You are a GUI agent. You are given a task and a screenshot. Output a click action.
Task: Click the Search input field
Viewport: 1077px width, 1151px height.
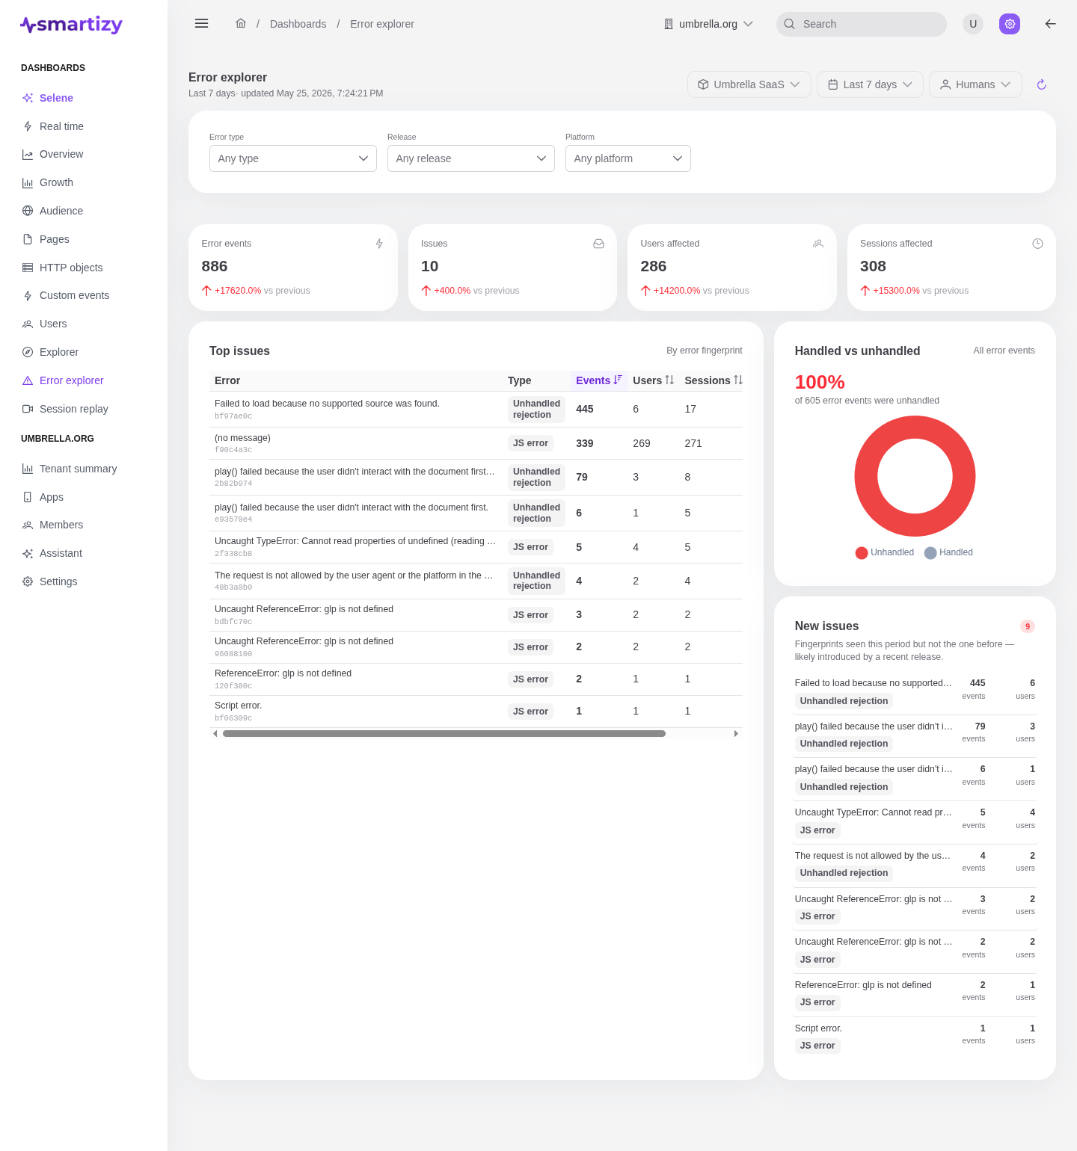click(862, 24)
